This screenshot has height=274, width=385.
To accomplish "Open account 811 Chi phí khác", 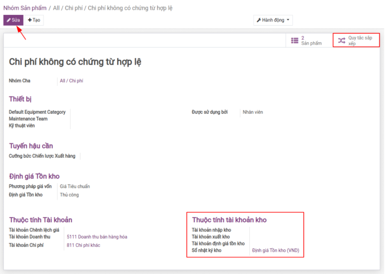I will coord(83,245).
